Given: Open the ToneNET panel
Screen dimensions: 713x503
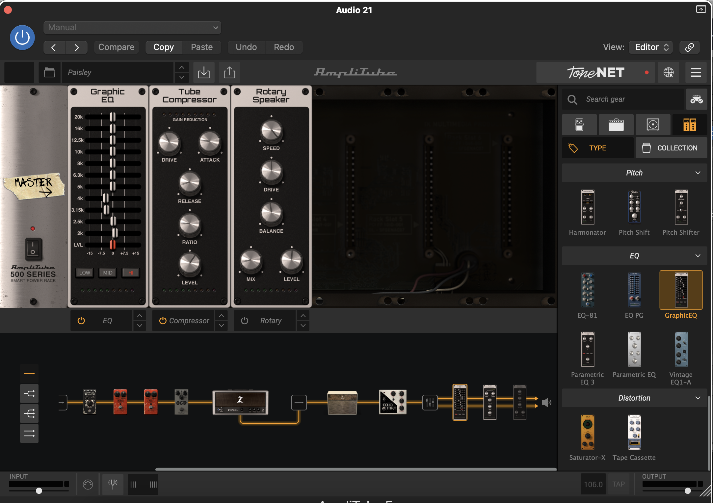Looking at the screenshot, I should pos(595,72).
